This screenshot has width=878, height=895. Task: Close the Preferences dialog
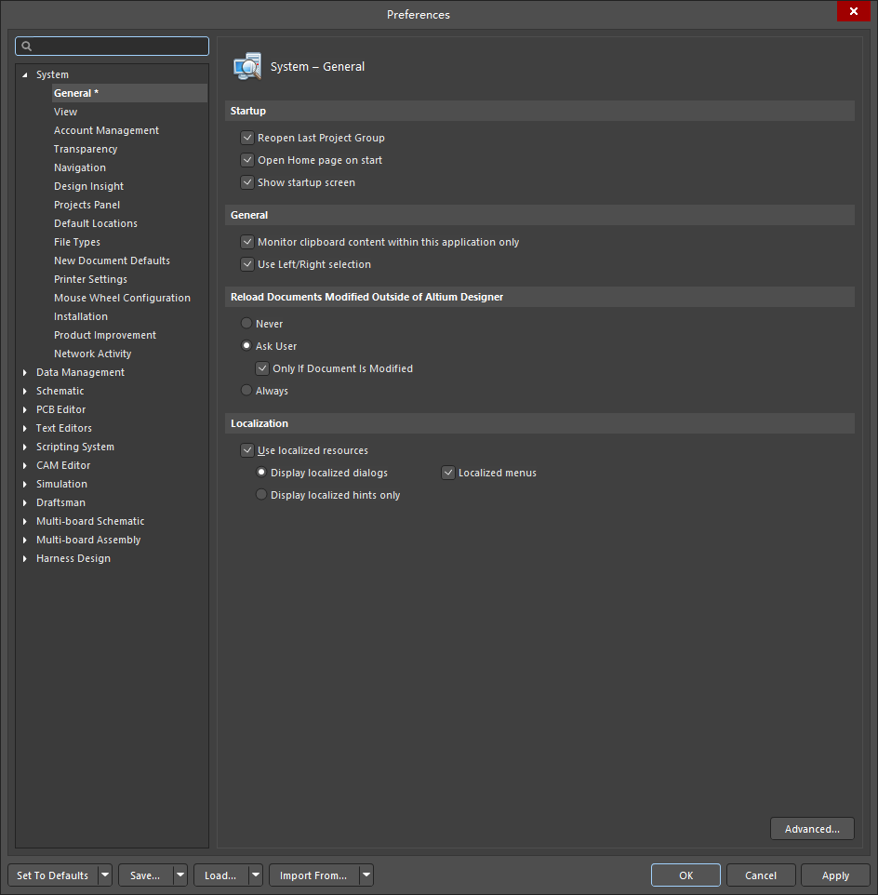(x=853, y=11)
